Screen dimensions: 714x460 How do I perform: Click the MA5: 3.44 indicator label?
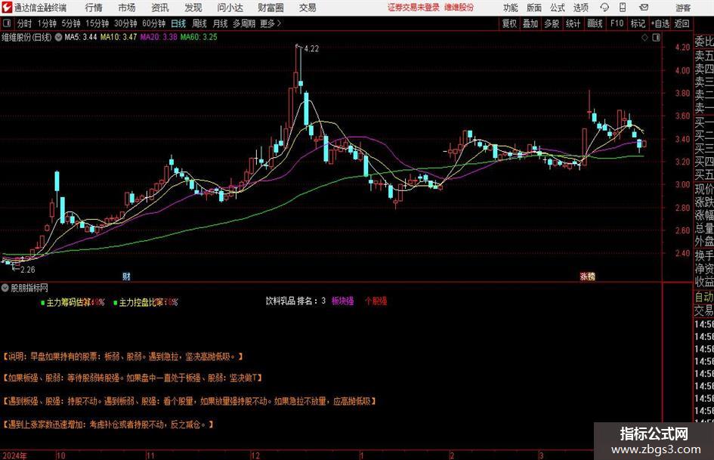(x=81, y=37)
